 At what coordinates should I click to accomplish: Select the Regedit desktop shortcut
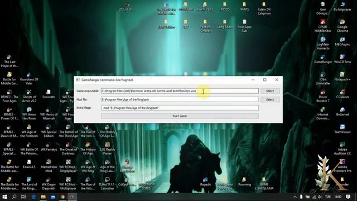pos(205,181)
